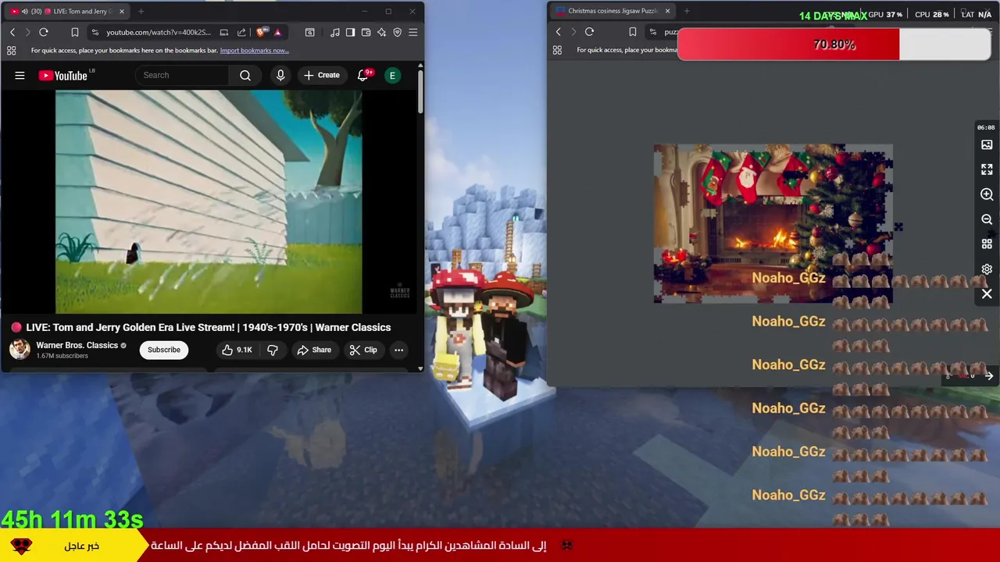Image resolution: width=1000 pixels, height=562 pixels.
Task: Open puzzle settings gear
Action: pyautogui.click(x=987, y=269)
